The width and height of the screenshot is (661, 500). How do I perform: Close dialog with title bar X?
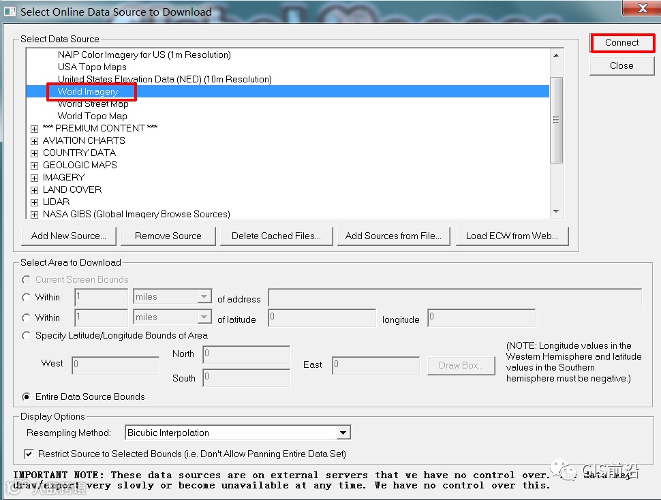pyautogui.click(x=643, y=8)
